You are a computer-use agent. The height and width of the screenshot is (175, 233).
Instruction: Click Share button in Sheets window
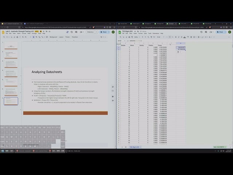tap(220, 32)
